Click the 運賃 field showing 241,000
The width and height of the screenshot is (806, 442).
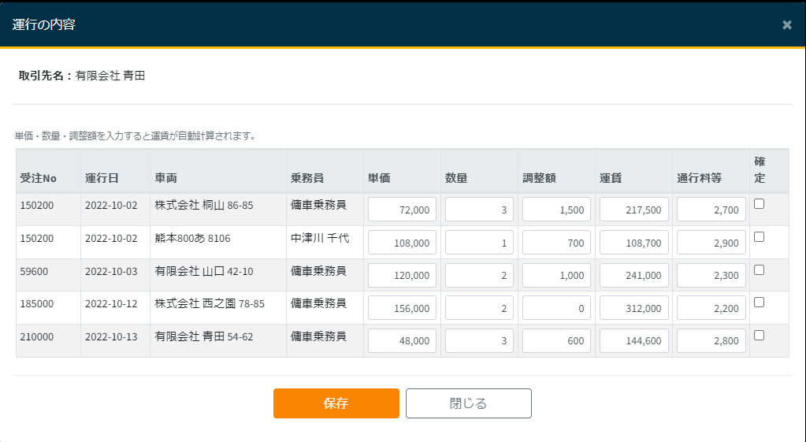coord(633,276)
